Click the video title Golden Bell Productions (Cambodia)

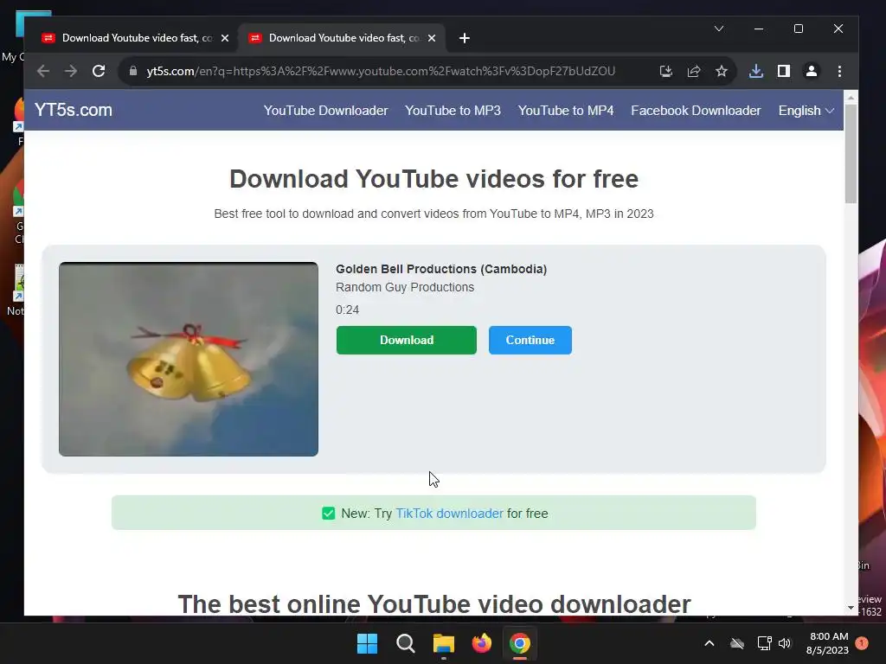click(441, 269)
